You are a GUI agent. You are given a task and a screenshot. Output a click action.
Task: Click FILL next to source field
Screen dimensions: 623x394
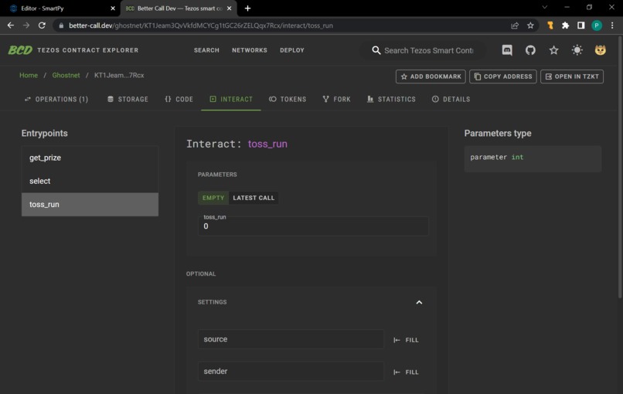tap(406, 340)
